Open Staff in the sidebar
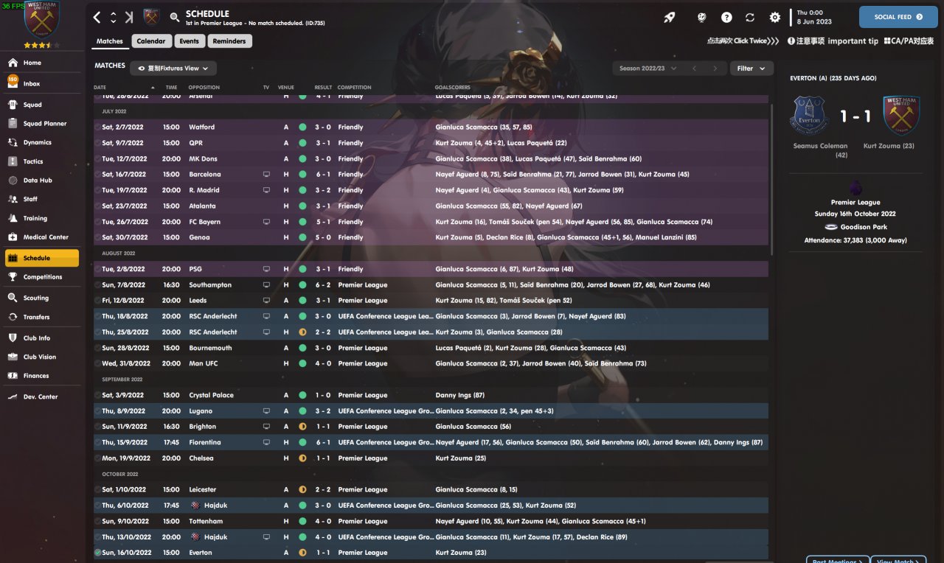The height and width of the screenshot is (563, 944). coord(41,199)
